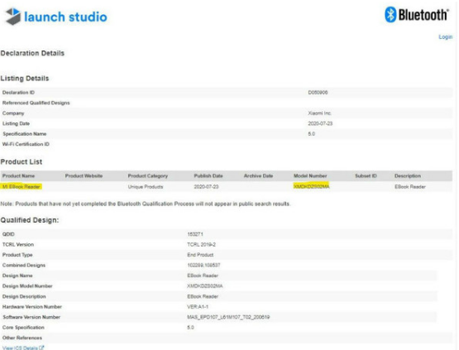The image size is (459, 350).
Task: Click the Declaration ID value D050906
Action: pos(318,93)
